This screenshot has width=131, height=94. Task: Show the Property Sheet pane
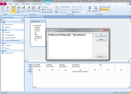105,7
